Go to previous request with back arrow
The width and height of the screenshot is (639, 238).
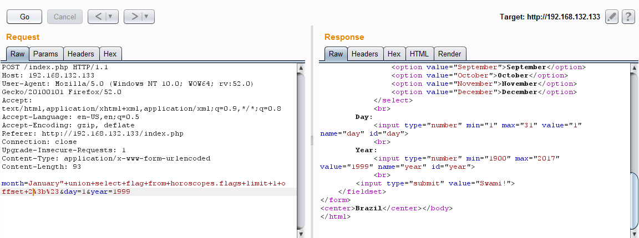(98, 17)
